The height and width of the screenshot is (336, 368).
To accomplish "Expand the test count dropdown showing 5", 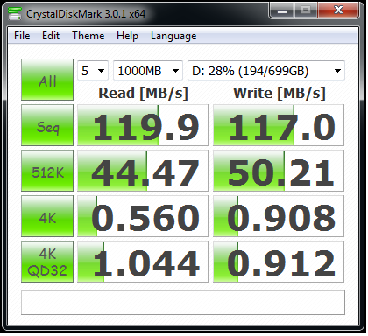I will tap(93, 71).
